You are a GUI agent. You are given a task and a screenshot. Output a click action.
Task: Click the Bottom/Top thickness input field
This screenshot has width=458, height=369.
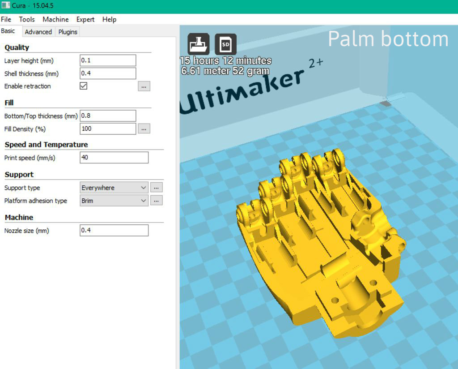click(108, 116)
